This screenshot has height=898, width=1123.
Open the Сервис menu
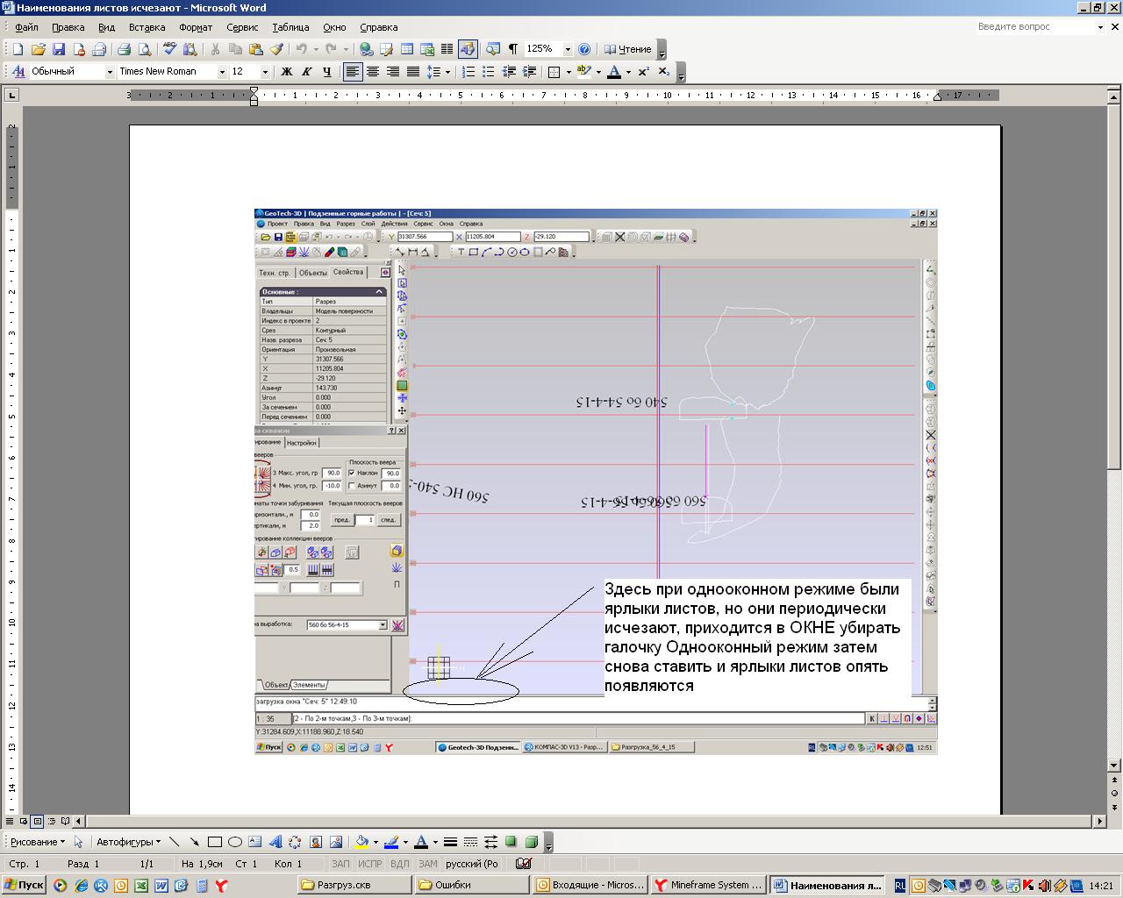242,27
